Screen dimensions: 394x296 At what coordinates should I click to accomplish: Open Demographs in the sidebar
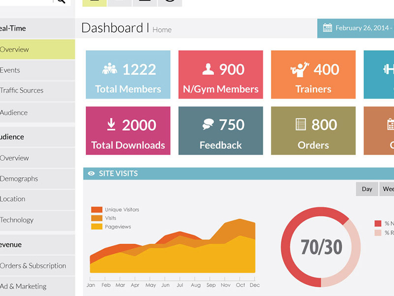[x=37, y=179]
